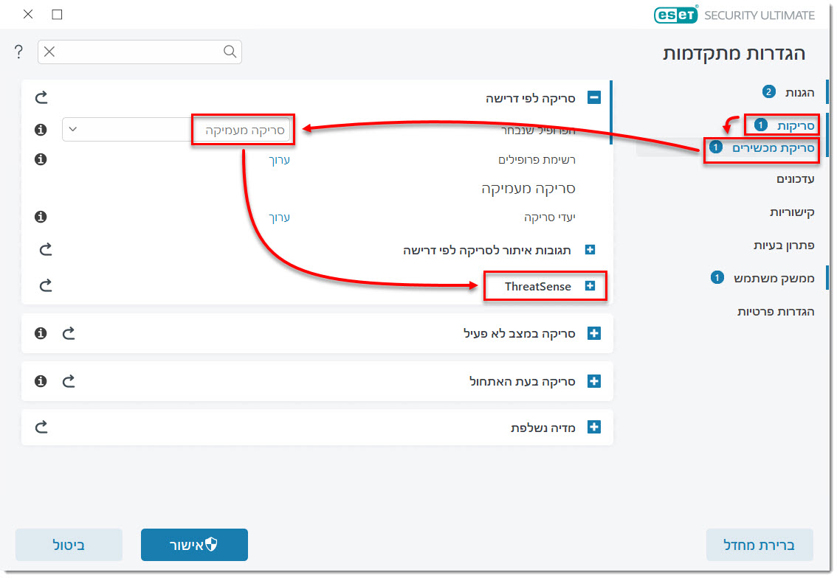
Task: Expand תגובות איתור לסריקה לפי דרישה
Action: point(590,249)
